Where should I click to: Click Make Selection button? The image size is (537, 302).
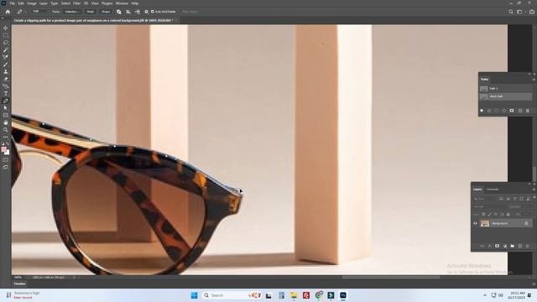pos(72,12)
